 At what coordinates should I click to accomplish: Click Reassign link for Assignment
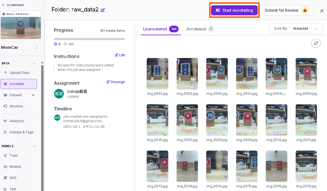(115, 82)
